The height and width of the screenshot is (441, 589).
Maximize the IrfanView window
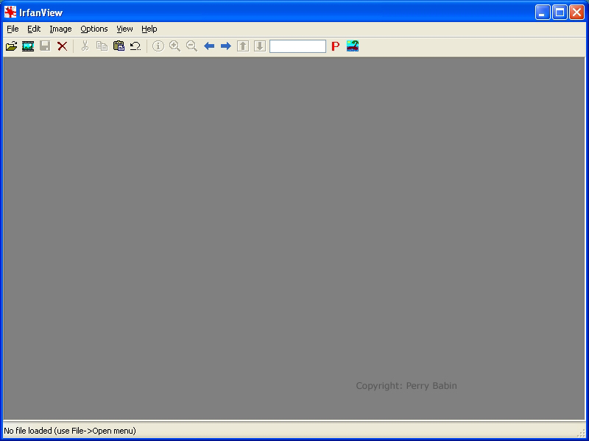click(560, 12)
